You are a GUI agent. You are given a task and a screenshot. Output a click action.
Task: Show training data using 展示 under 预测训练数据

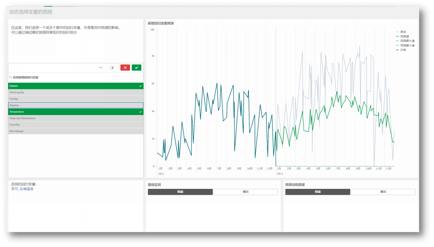[383, 192]
